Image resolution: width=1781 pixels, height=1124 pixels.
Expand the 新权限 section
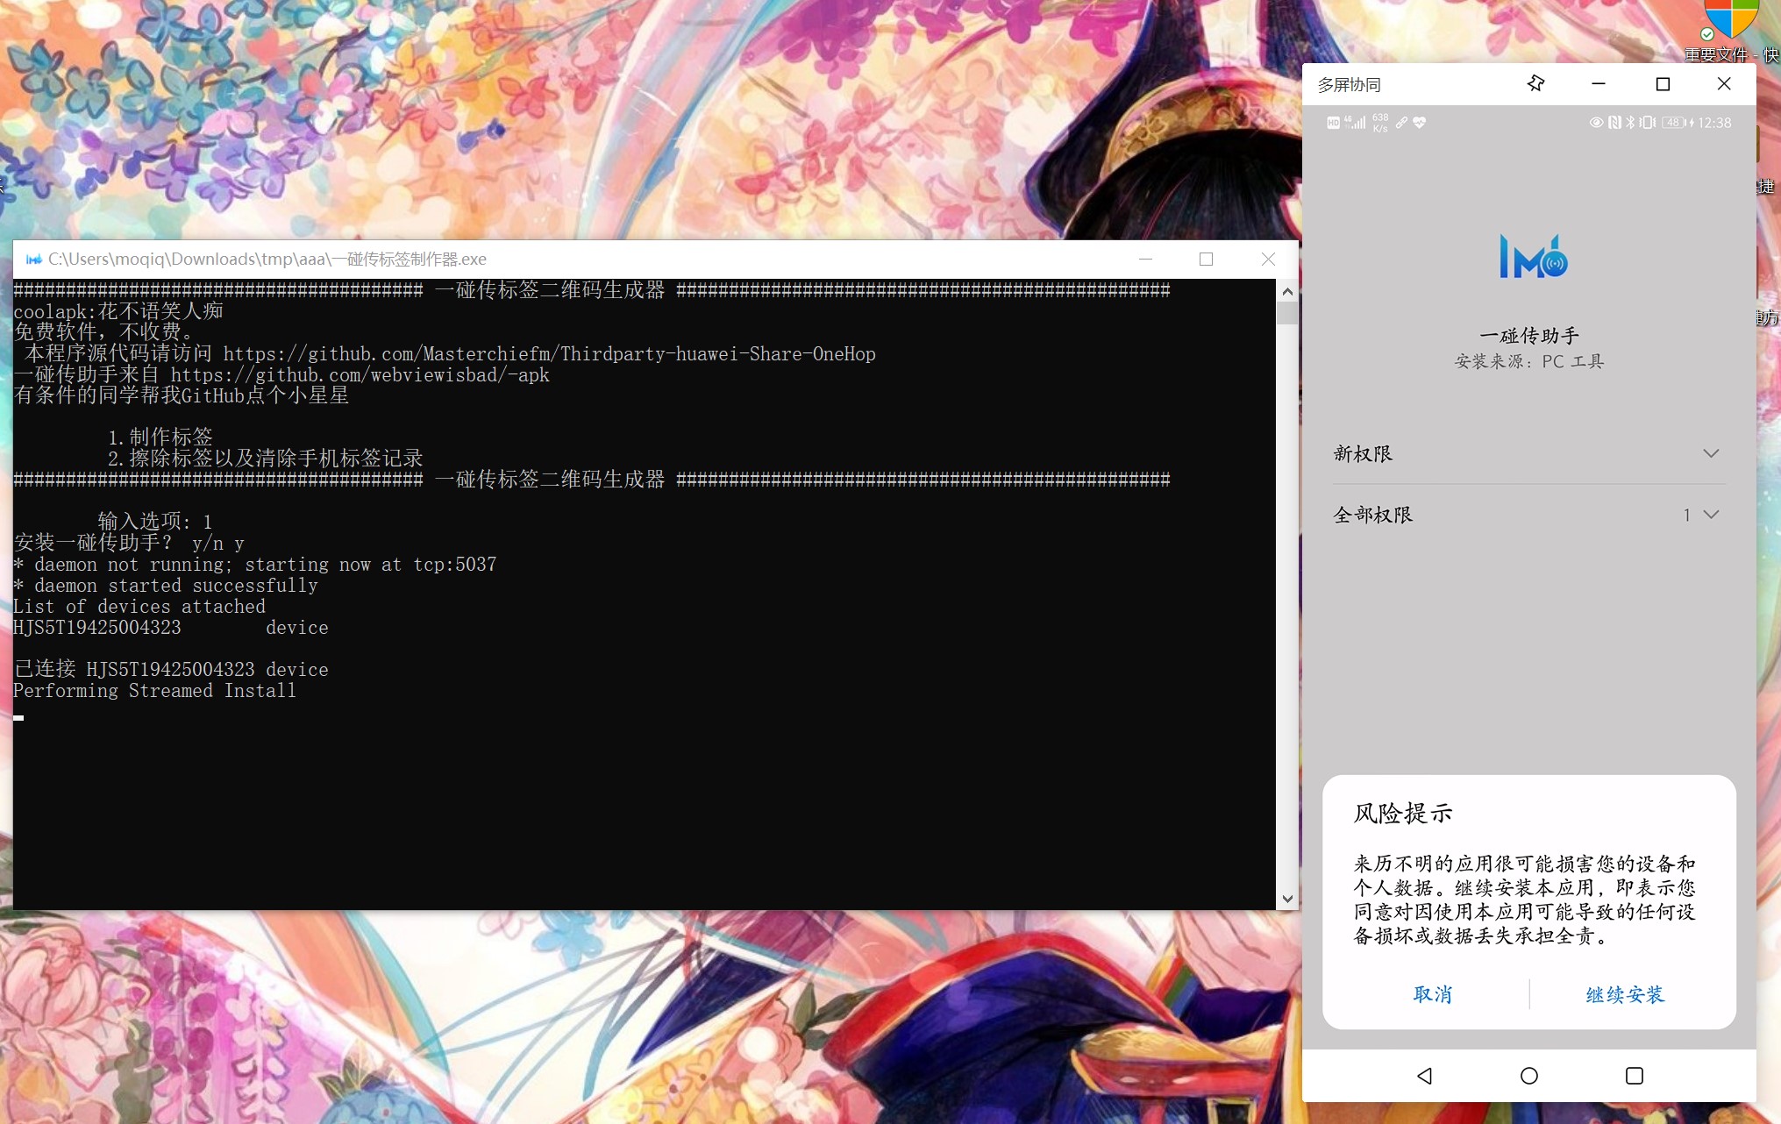[1528, 453]
